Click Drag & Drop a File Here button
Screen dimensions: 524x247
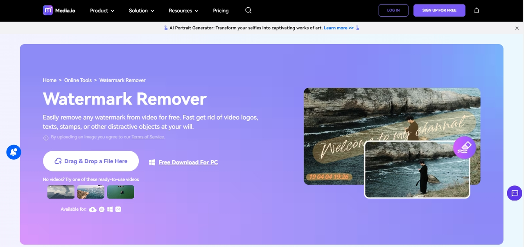coord(91,161)
